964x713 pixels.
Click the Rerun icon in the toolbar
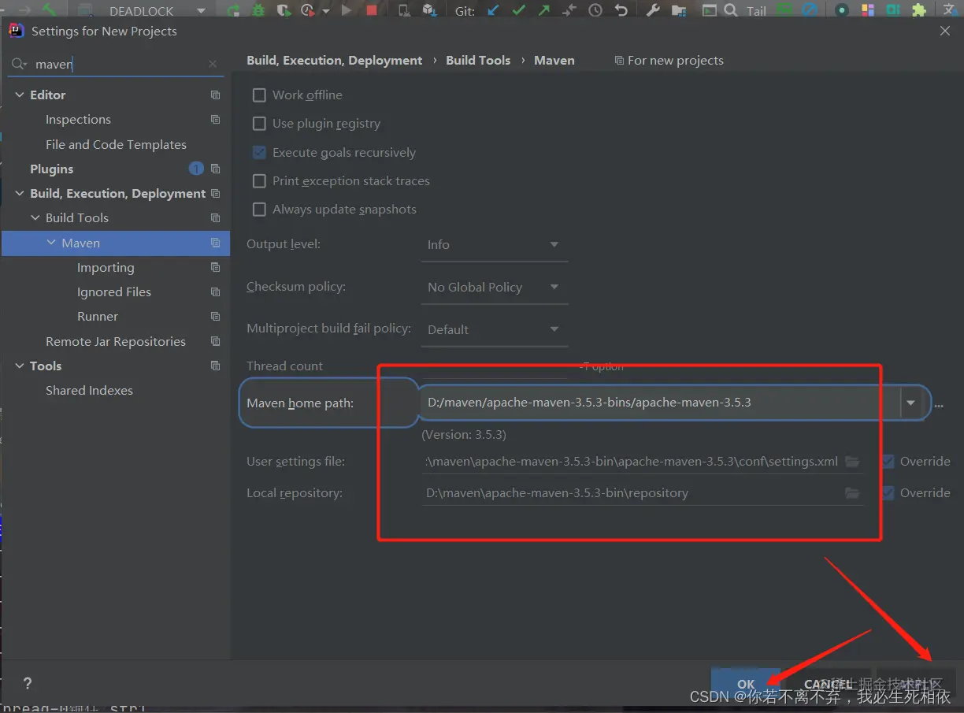[234, 10]
